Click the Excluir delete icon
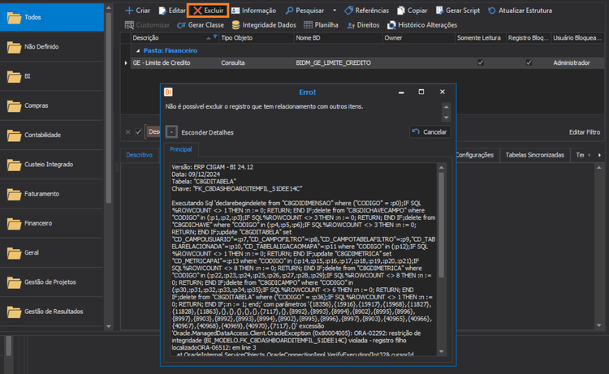The width and height of the screenshot is (609, 374). 197,11
